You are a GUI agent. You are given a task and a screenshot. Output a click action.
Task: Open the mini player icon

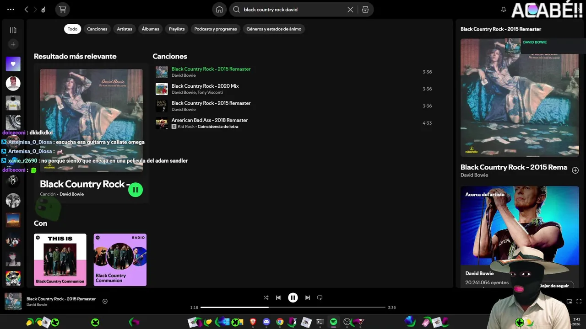[x=569, y=301]
